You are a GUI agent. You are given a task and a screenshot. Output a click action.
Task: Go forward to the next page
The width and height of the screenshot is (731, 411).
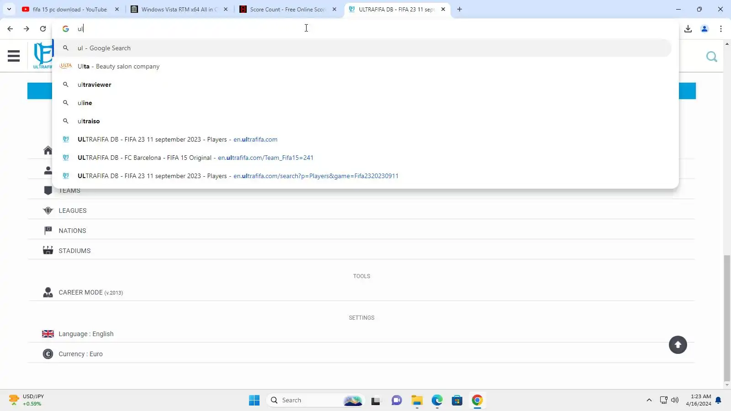26,29
